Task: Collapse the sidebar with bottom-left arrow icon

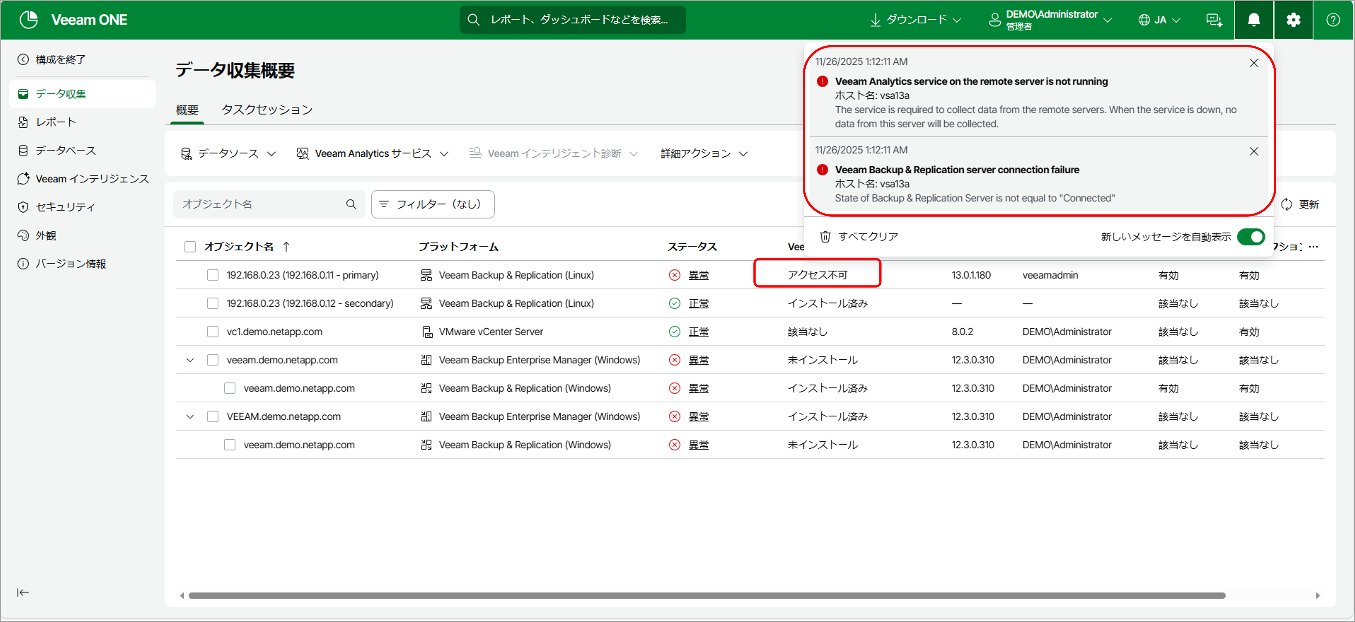Action: coord(23,593)
